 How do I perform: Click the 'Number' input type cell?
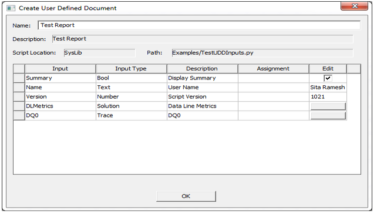(132, 97)
